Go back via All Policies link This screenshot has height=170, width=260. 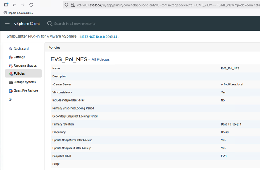pos(99,59)
